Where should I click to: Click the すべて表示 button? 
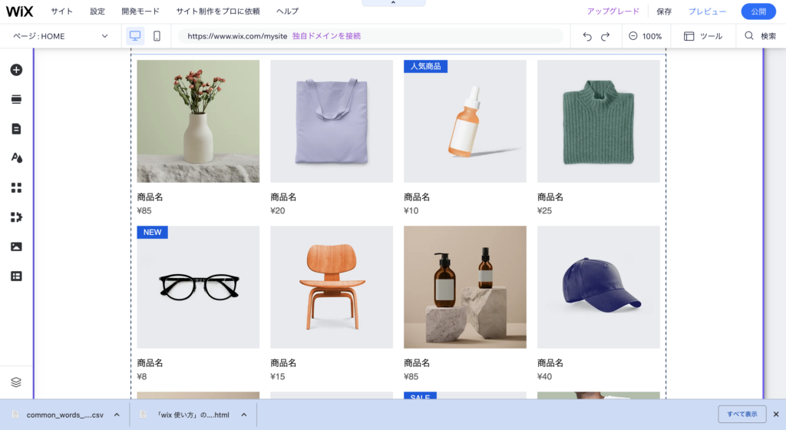(742, 414)
